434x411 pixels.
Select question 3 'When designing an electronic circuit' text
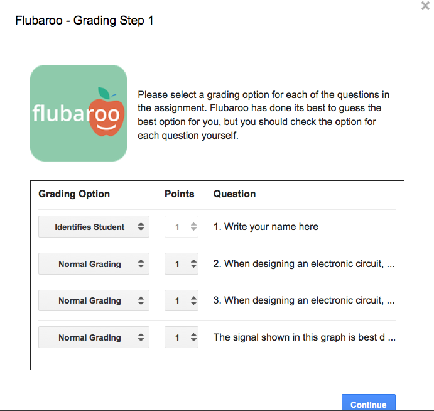[x=304, y=300]
